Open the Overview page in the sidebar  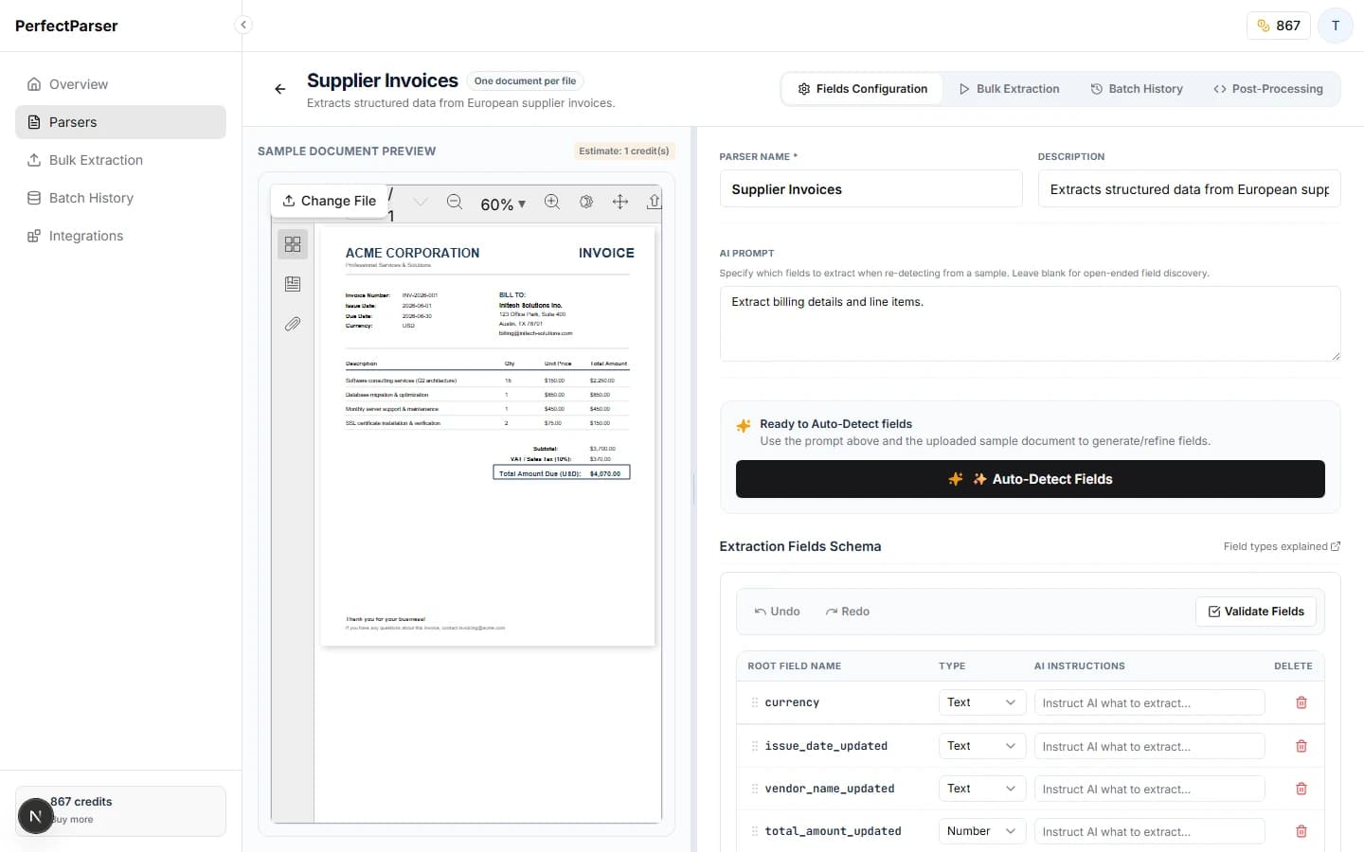click(120, 84)
